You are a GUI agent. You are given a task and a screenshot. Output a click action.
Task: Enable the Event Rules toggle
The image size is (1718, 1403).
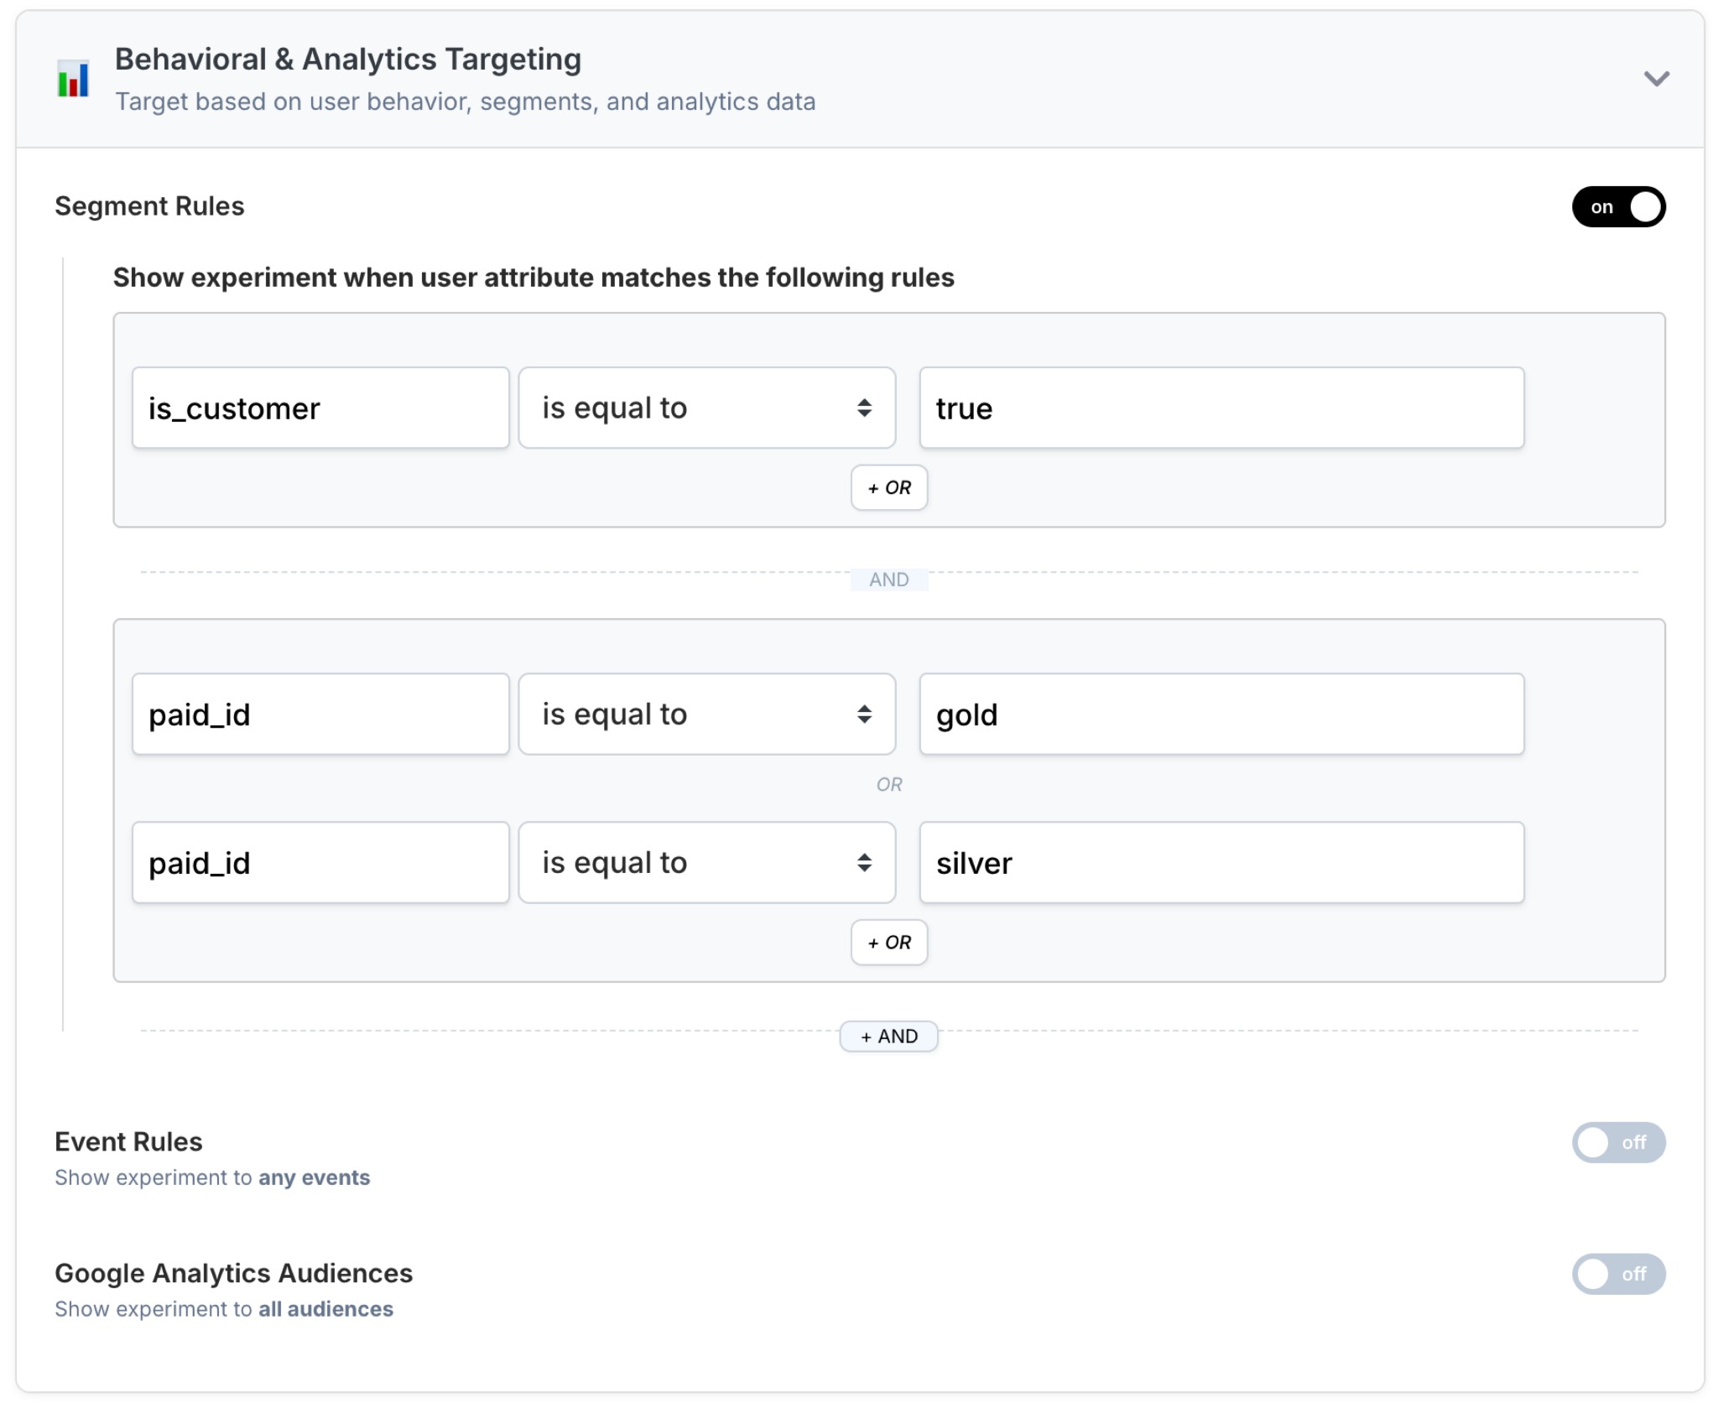click(1617, 1142)
